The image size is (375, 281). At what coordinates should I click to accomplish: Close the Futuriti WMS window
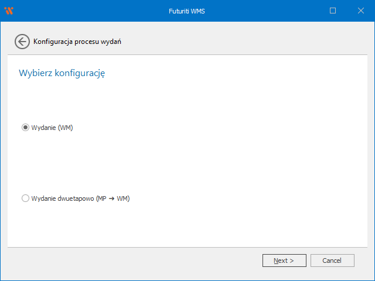click(360, 11)
